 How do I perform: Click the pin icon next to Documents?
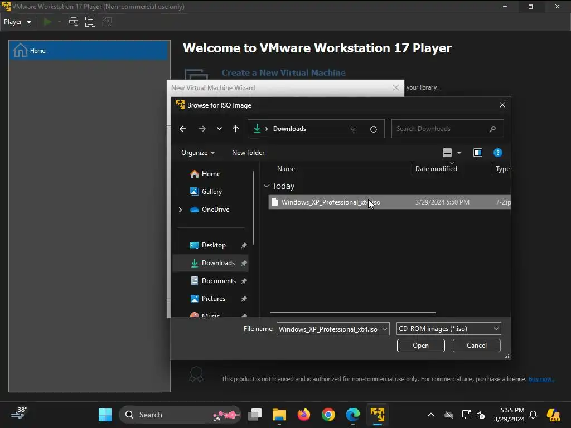[244, 281]
